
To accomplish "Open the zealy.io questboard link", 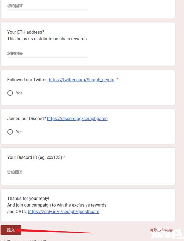I will tap(63, 211).
